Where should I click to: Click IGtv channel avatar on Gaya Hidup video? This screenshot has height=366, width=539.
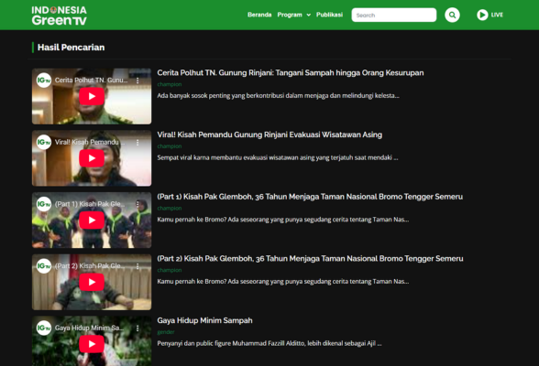tap(44, 328)
